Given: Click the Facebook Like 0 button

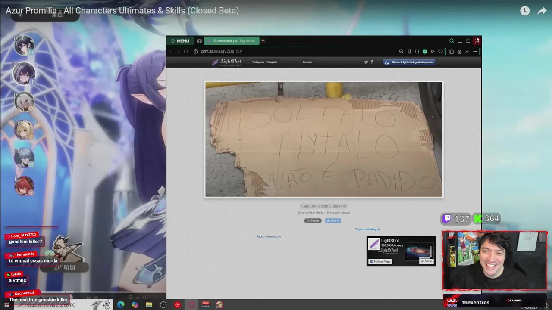Looking at the screenshot, I should point(333,220).
